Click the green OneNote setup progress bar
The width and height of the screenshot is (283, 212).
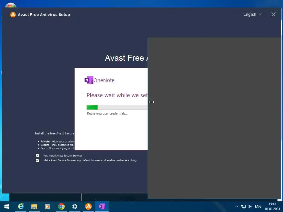pyautogui.click(x=117, y=107)
